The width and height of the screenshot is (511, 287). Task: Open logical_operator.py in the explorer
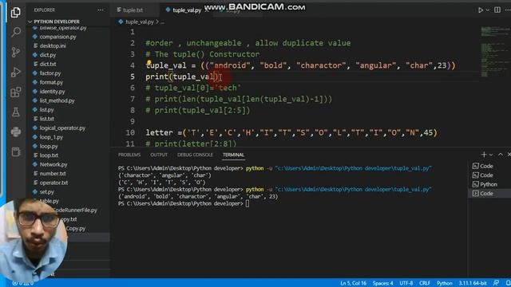[62, 128]
